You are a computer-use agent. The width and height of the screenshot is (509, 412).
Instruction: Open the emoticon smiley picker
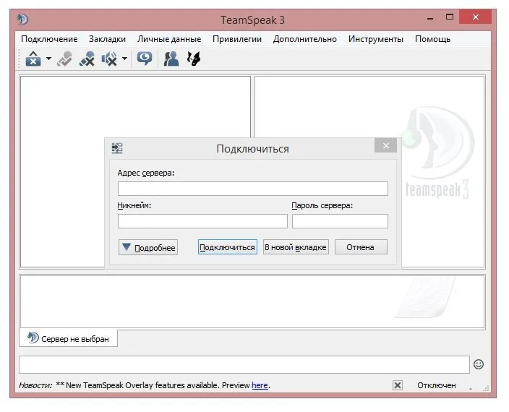(x=479, y=364)
